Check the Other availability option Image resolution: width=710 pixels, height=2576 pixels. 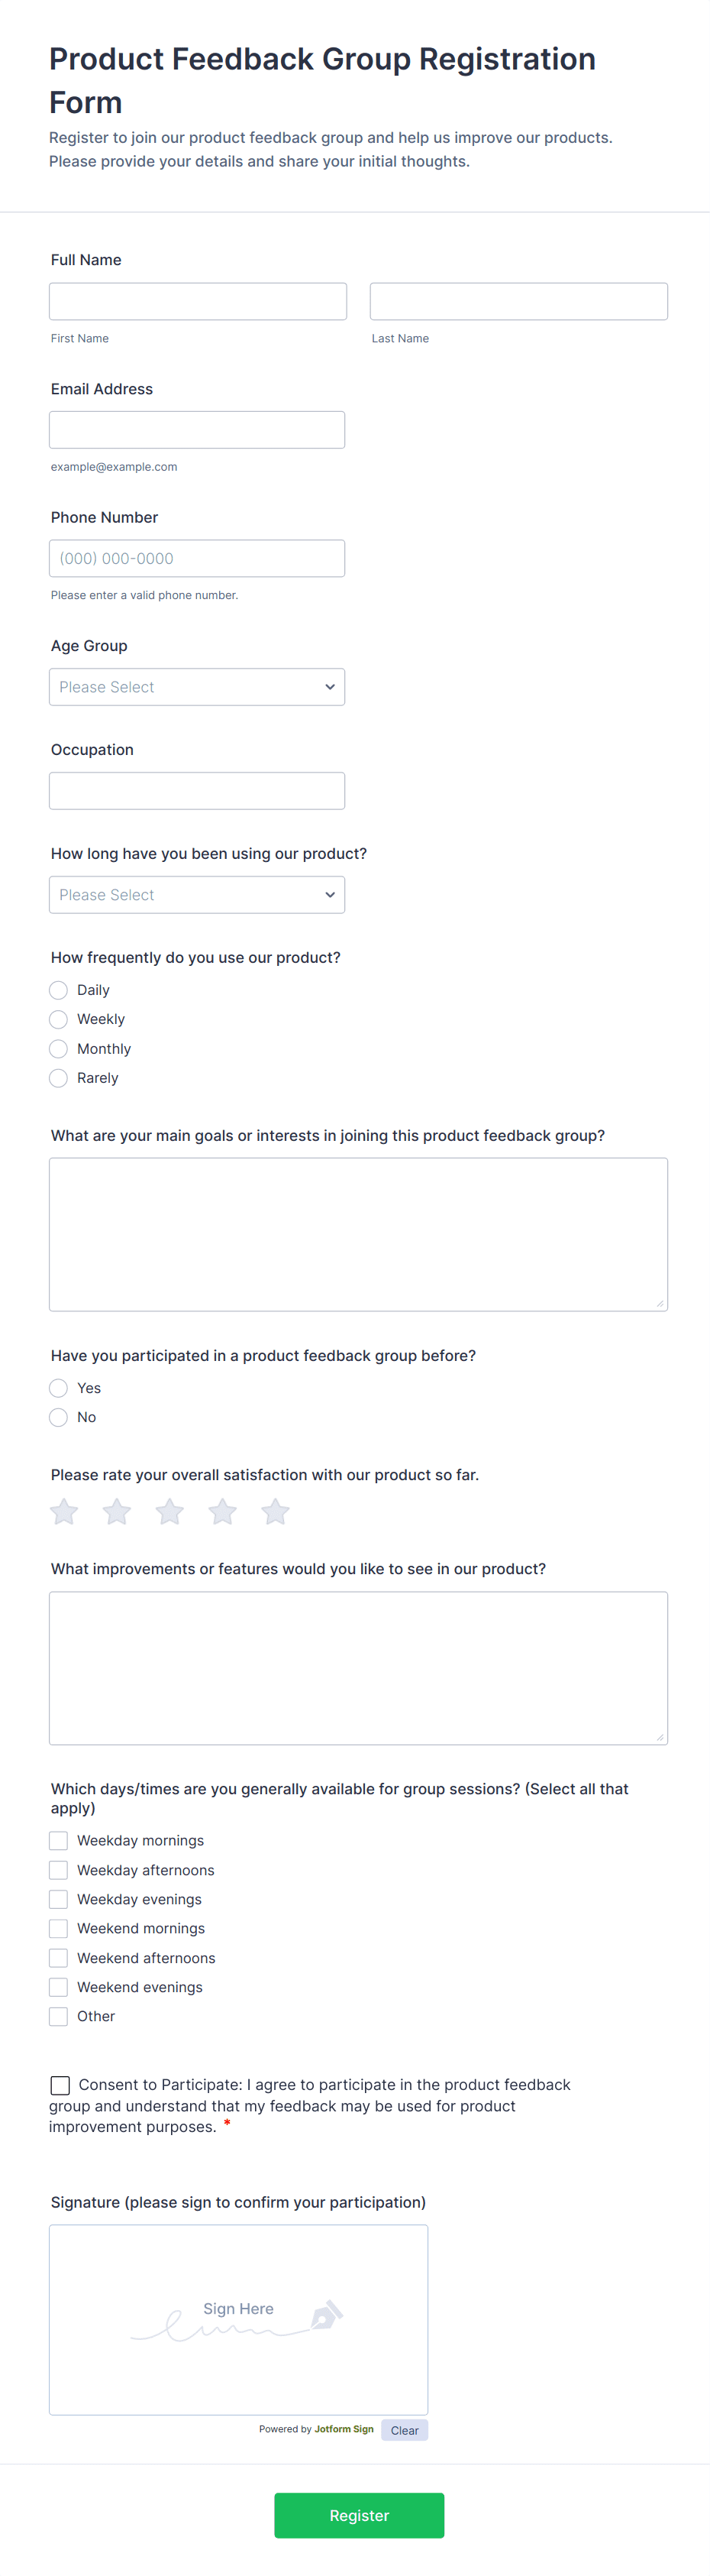coord(58,2016)
